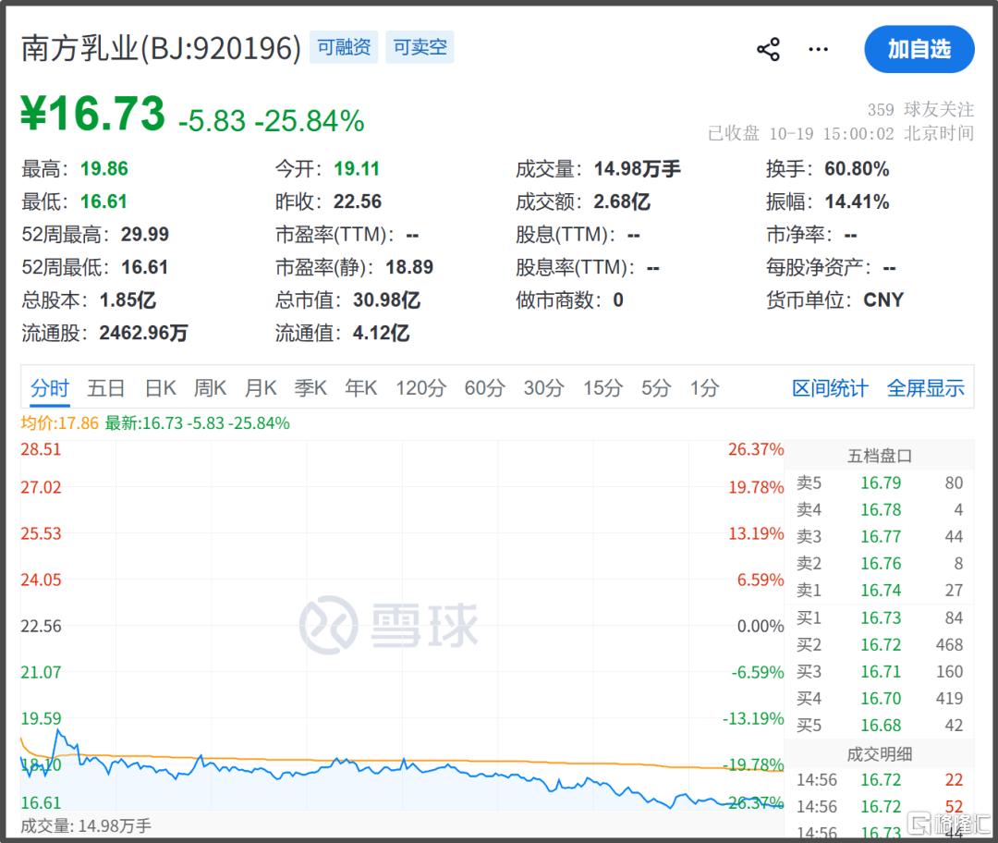Select the 买1 row at 16.73
Image resolution: width=998 pixels, height=843 pixels.
[x=880, y=617]
